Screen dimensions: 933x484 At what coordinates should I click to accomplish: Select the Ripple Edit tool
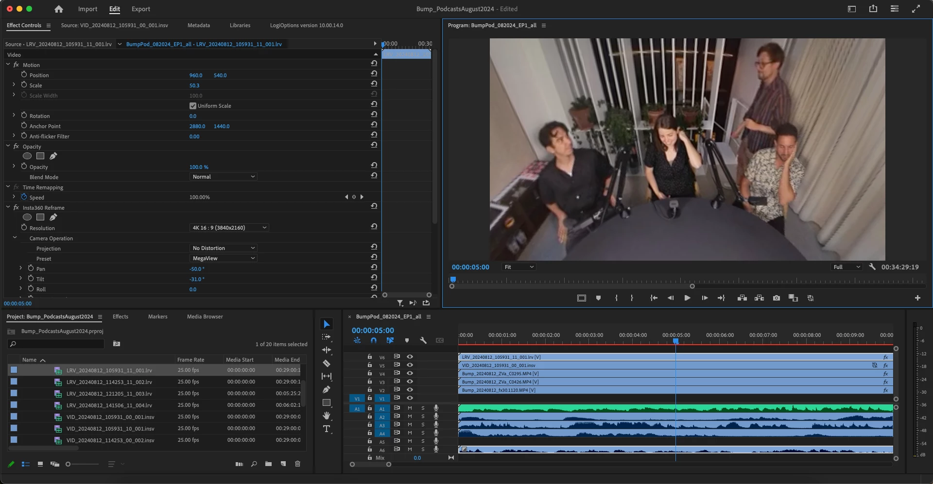tap(327, 350)
